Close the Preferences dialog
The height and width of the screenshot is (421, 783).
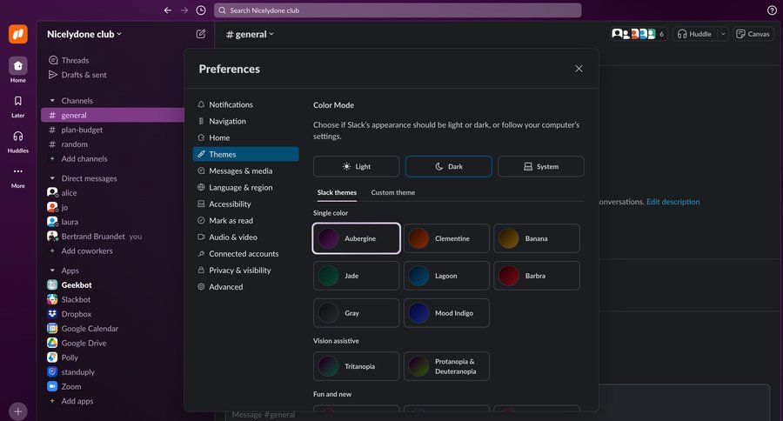pos(579,69)
